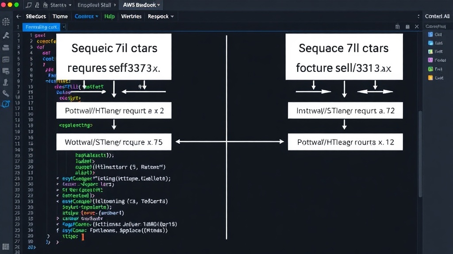Select the stamp-shaped icon in left sidebar

[x=6, y=82]
